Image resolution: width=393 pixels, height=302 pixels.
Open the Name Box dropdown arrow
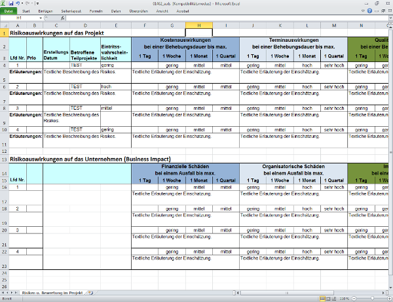40,18
